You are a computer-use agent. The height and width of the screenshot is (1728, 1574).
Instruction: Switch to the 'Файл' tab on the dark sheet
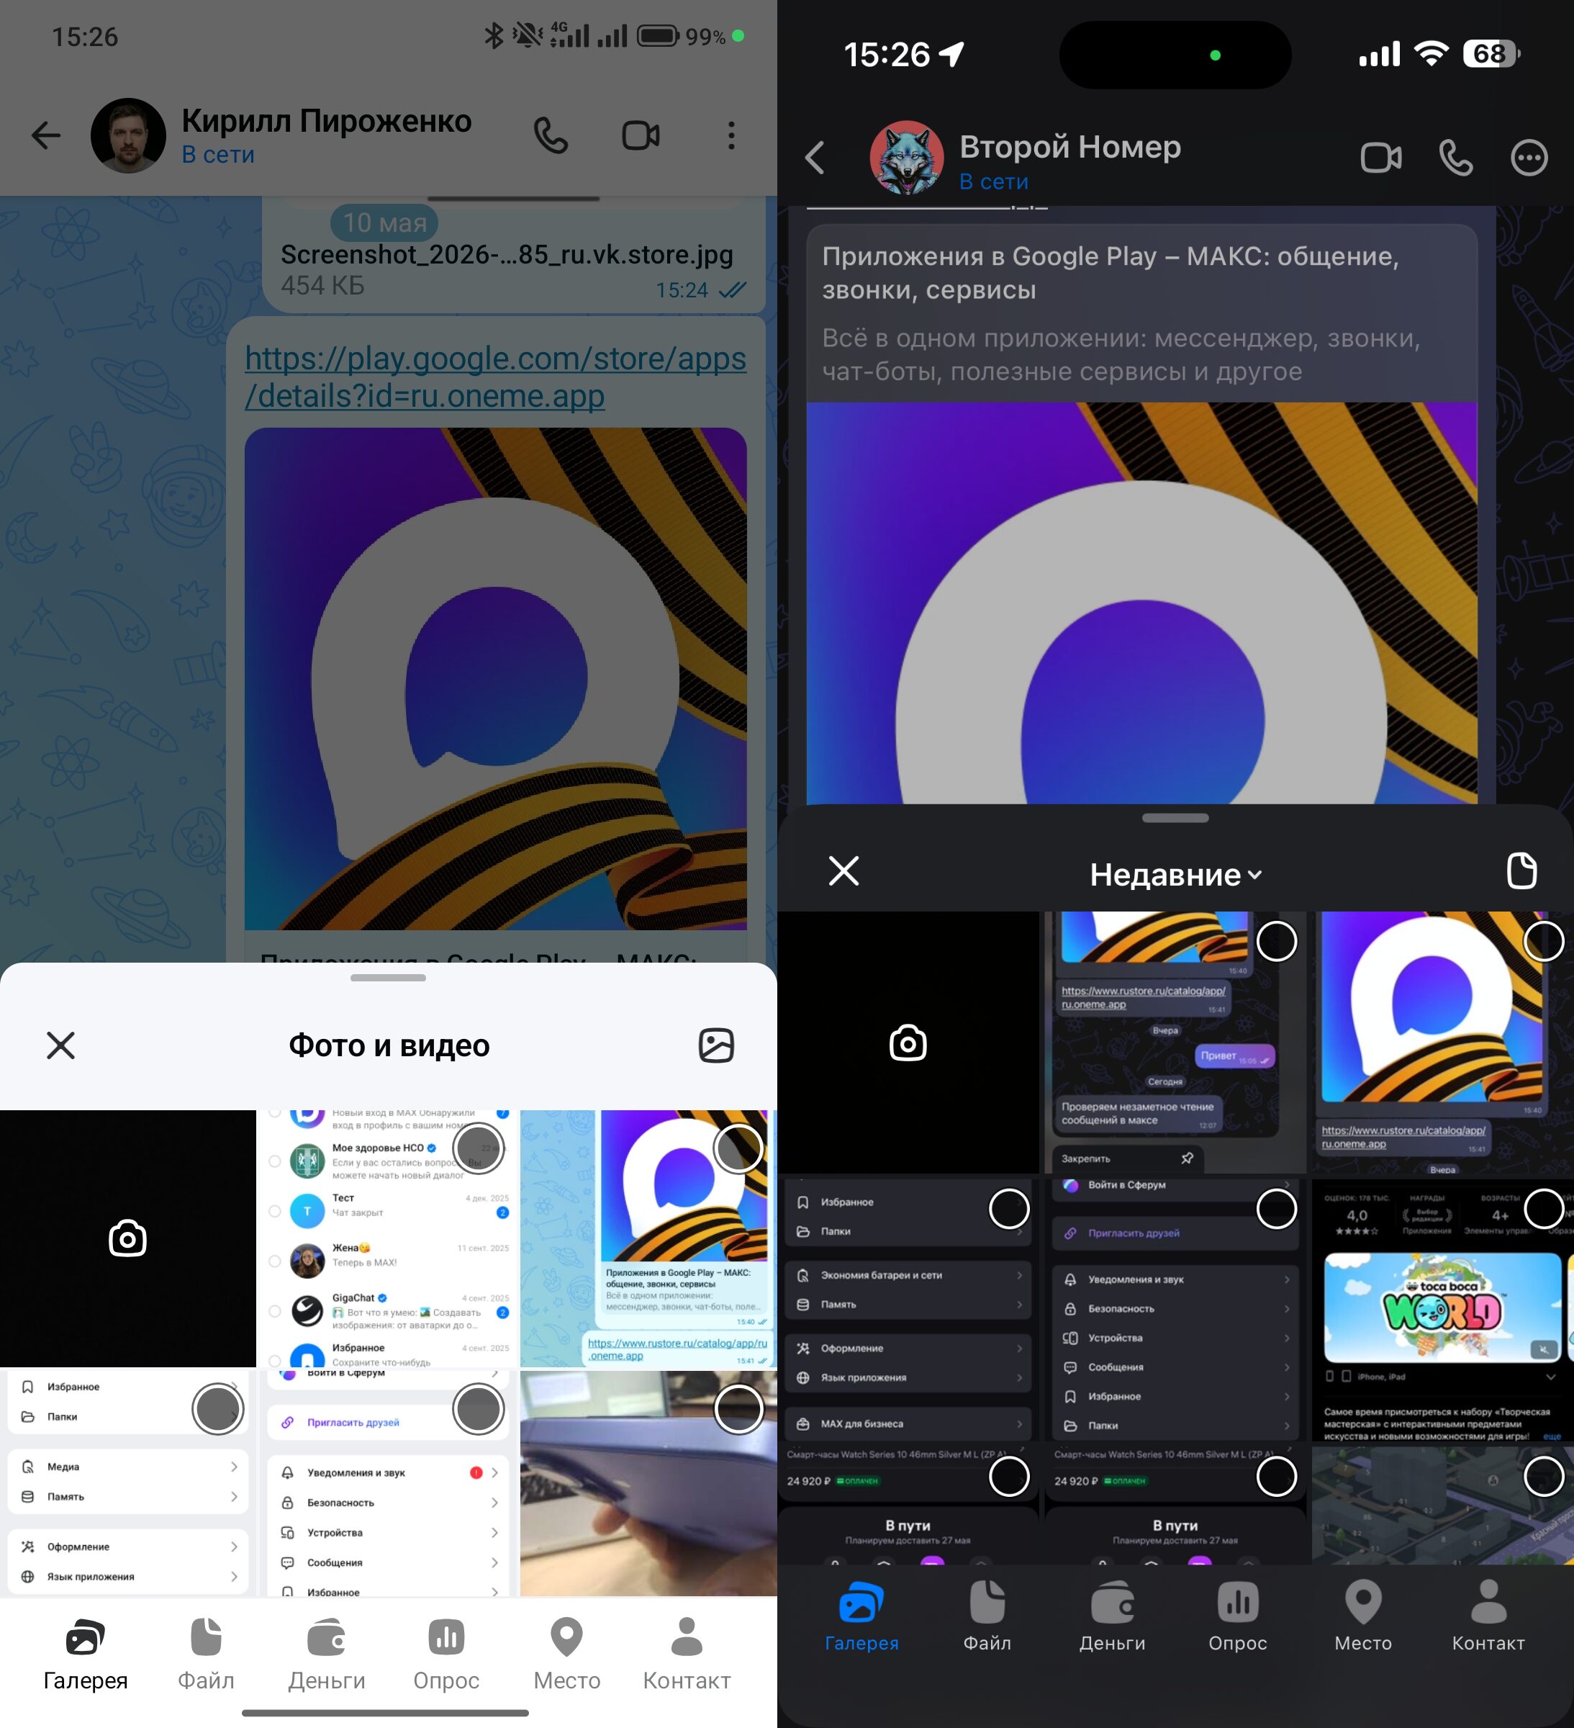click(x=987, y=1616)
